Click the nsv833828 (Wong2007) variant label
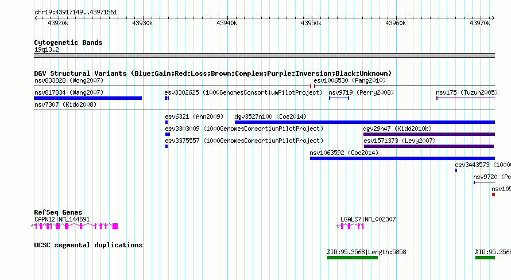The width and height of the screenshot is (511, 280). click(x=69, y=80)
